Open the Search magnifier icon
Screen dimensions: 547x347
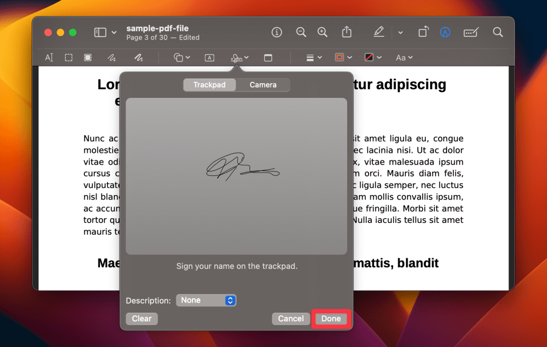point(498,33)
